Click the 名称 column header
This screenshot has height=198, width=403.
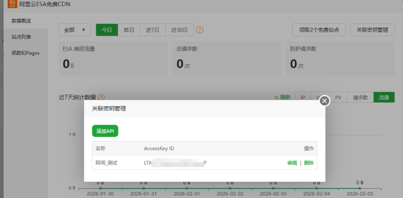pos(100,149)
